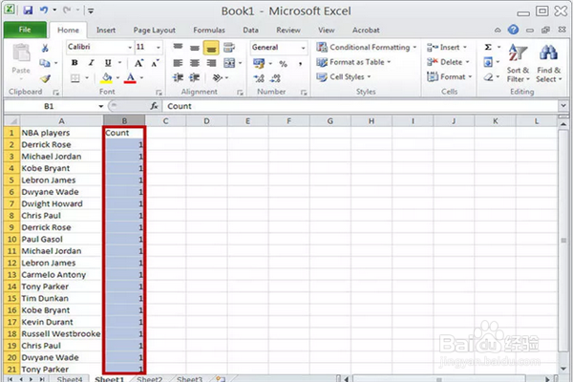The width and height of the screenshot is (573, 382).
Task: Open Cell Styles menu
Action: click(344, 76)
